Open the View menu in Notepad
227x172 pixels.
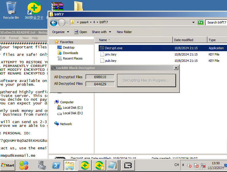tap(25, 38)
